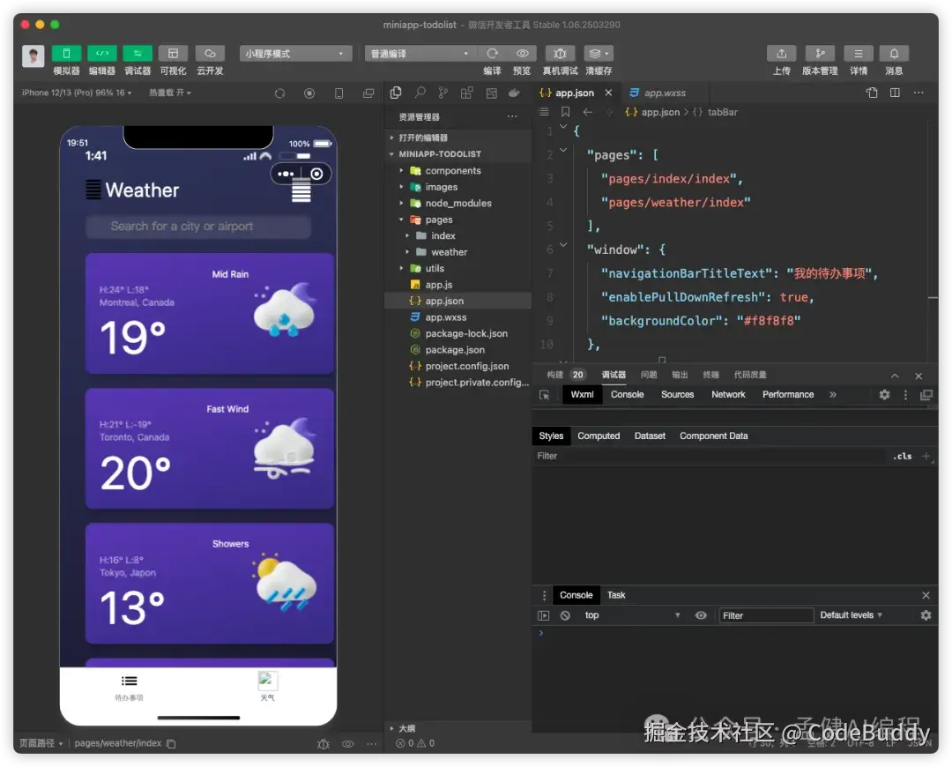Select the Wxml devtools tab
This screenshot has height=767, width=952.
[x=583, y=395]
